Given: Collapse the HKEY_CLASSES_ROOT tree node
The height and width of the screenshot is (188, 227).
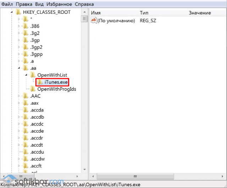Looking at the screenshot, I should point(12,12).
